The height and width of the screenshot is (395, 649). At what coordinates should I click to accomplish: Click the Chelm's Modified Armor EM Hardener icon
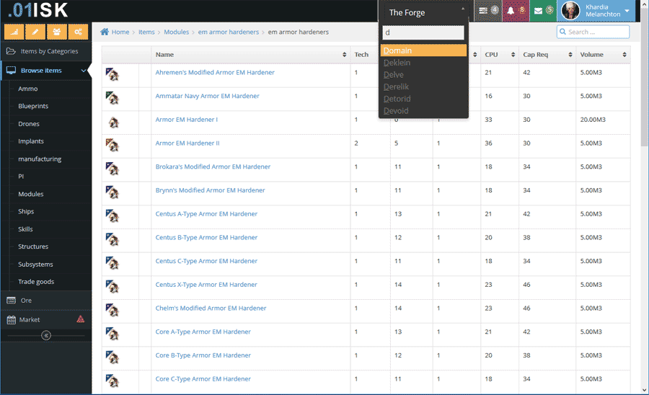tap(112, 310)
